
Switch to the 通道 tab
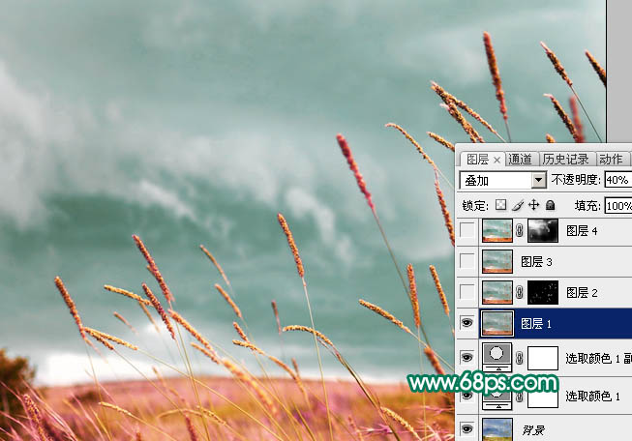point(520,160)
